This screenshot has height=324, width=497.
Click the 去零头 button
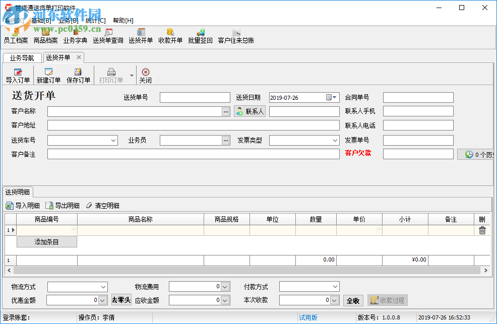point(121,300)
